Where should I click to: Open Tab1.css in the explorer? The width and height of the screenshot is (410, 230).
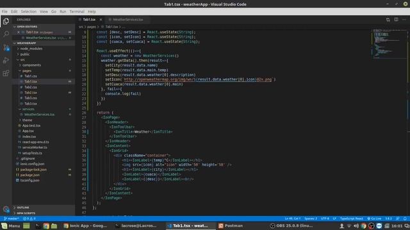31,76
